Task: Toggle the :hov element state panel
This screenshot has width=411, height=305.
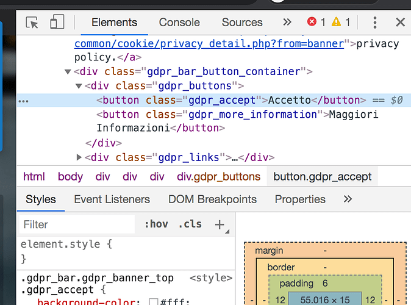Action: 156,224
